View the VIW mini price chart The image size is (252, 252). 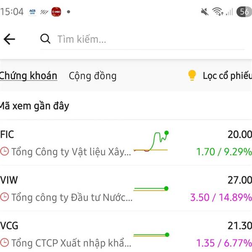[x=150, y=189]
